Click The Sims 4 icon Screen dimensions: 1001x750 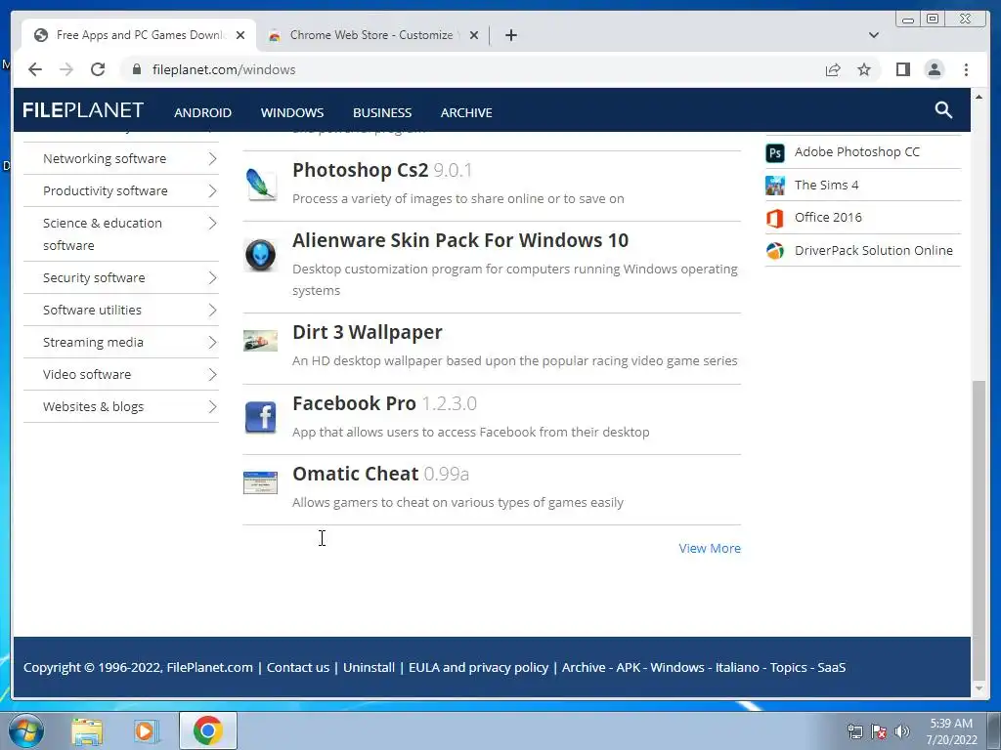(x=775, y=185)
